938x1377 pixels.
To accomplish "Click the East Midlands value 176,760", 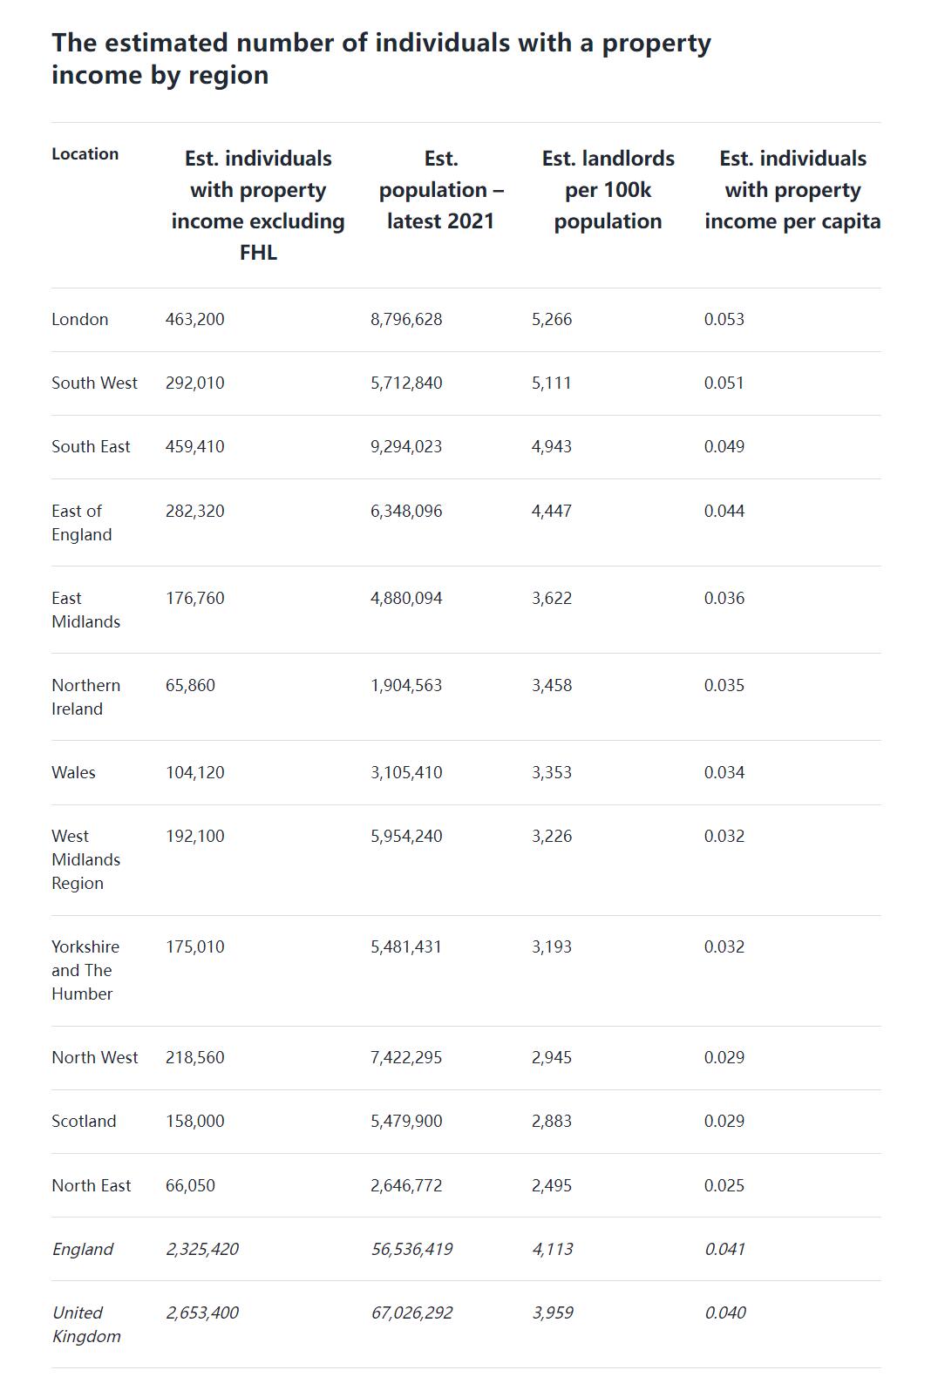I will pyautogui.click(x=194, y=598).
